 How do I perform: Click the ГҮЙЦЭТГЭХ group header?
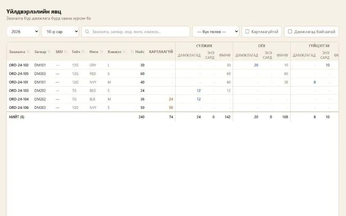point(319,46)
